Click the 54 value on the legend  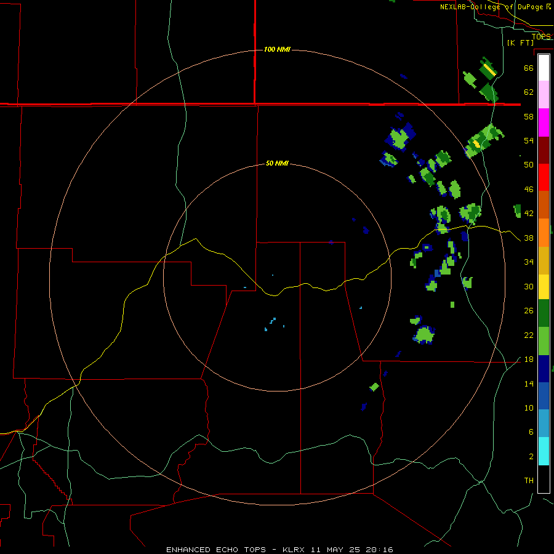(529, 140)
